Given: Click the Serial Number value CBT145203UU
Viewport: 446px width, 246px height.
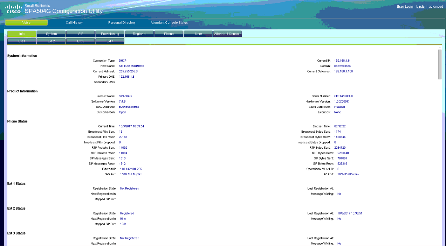Looking at the screenshot, I should pyautogui.click(x=343, y=96).
